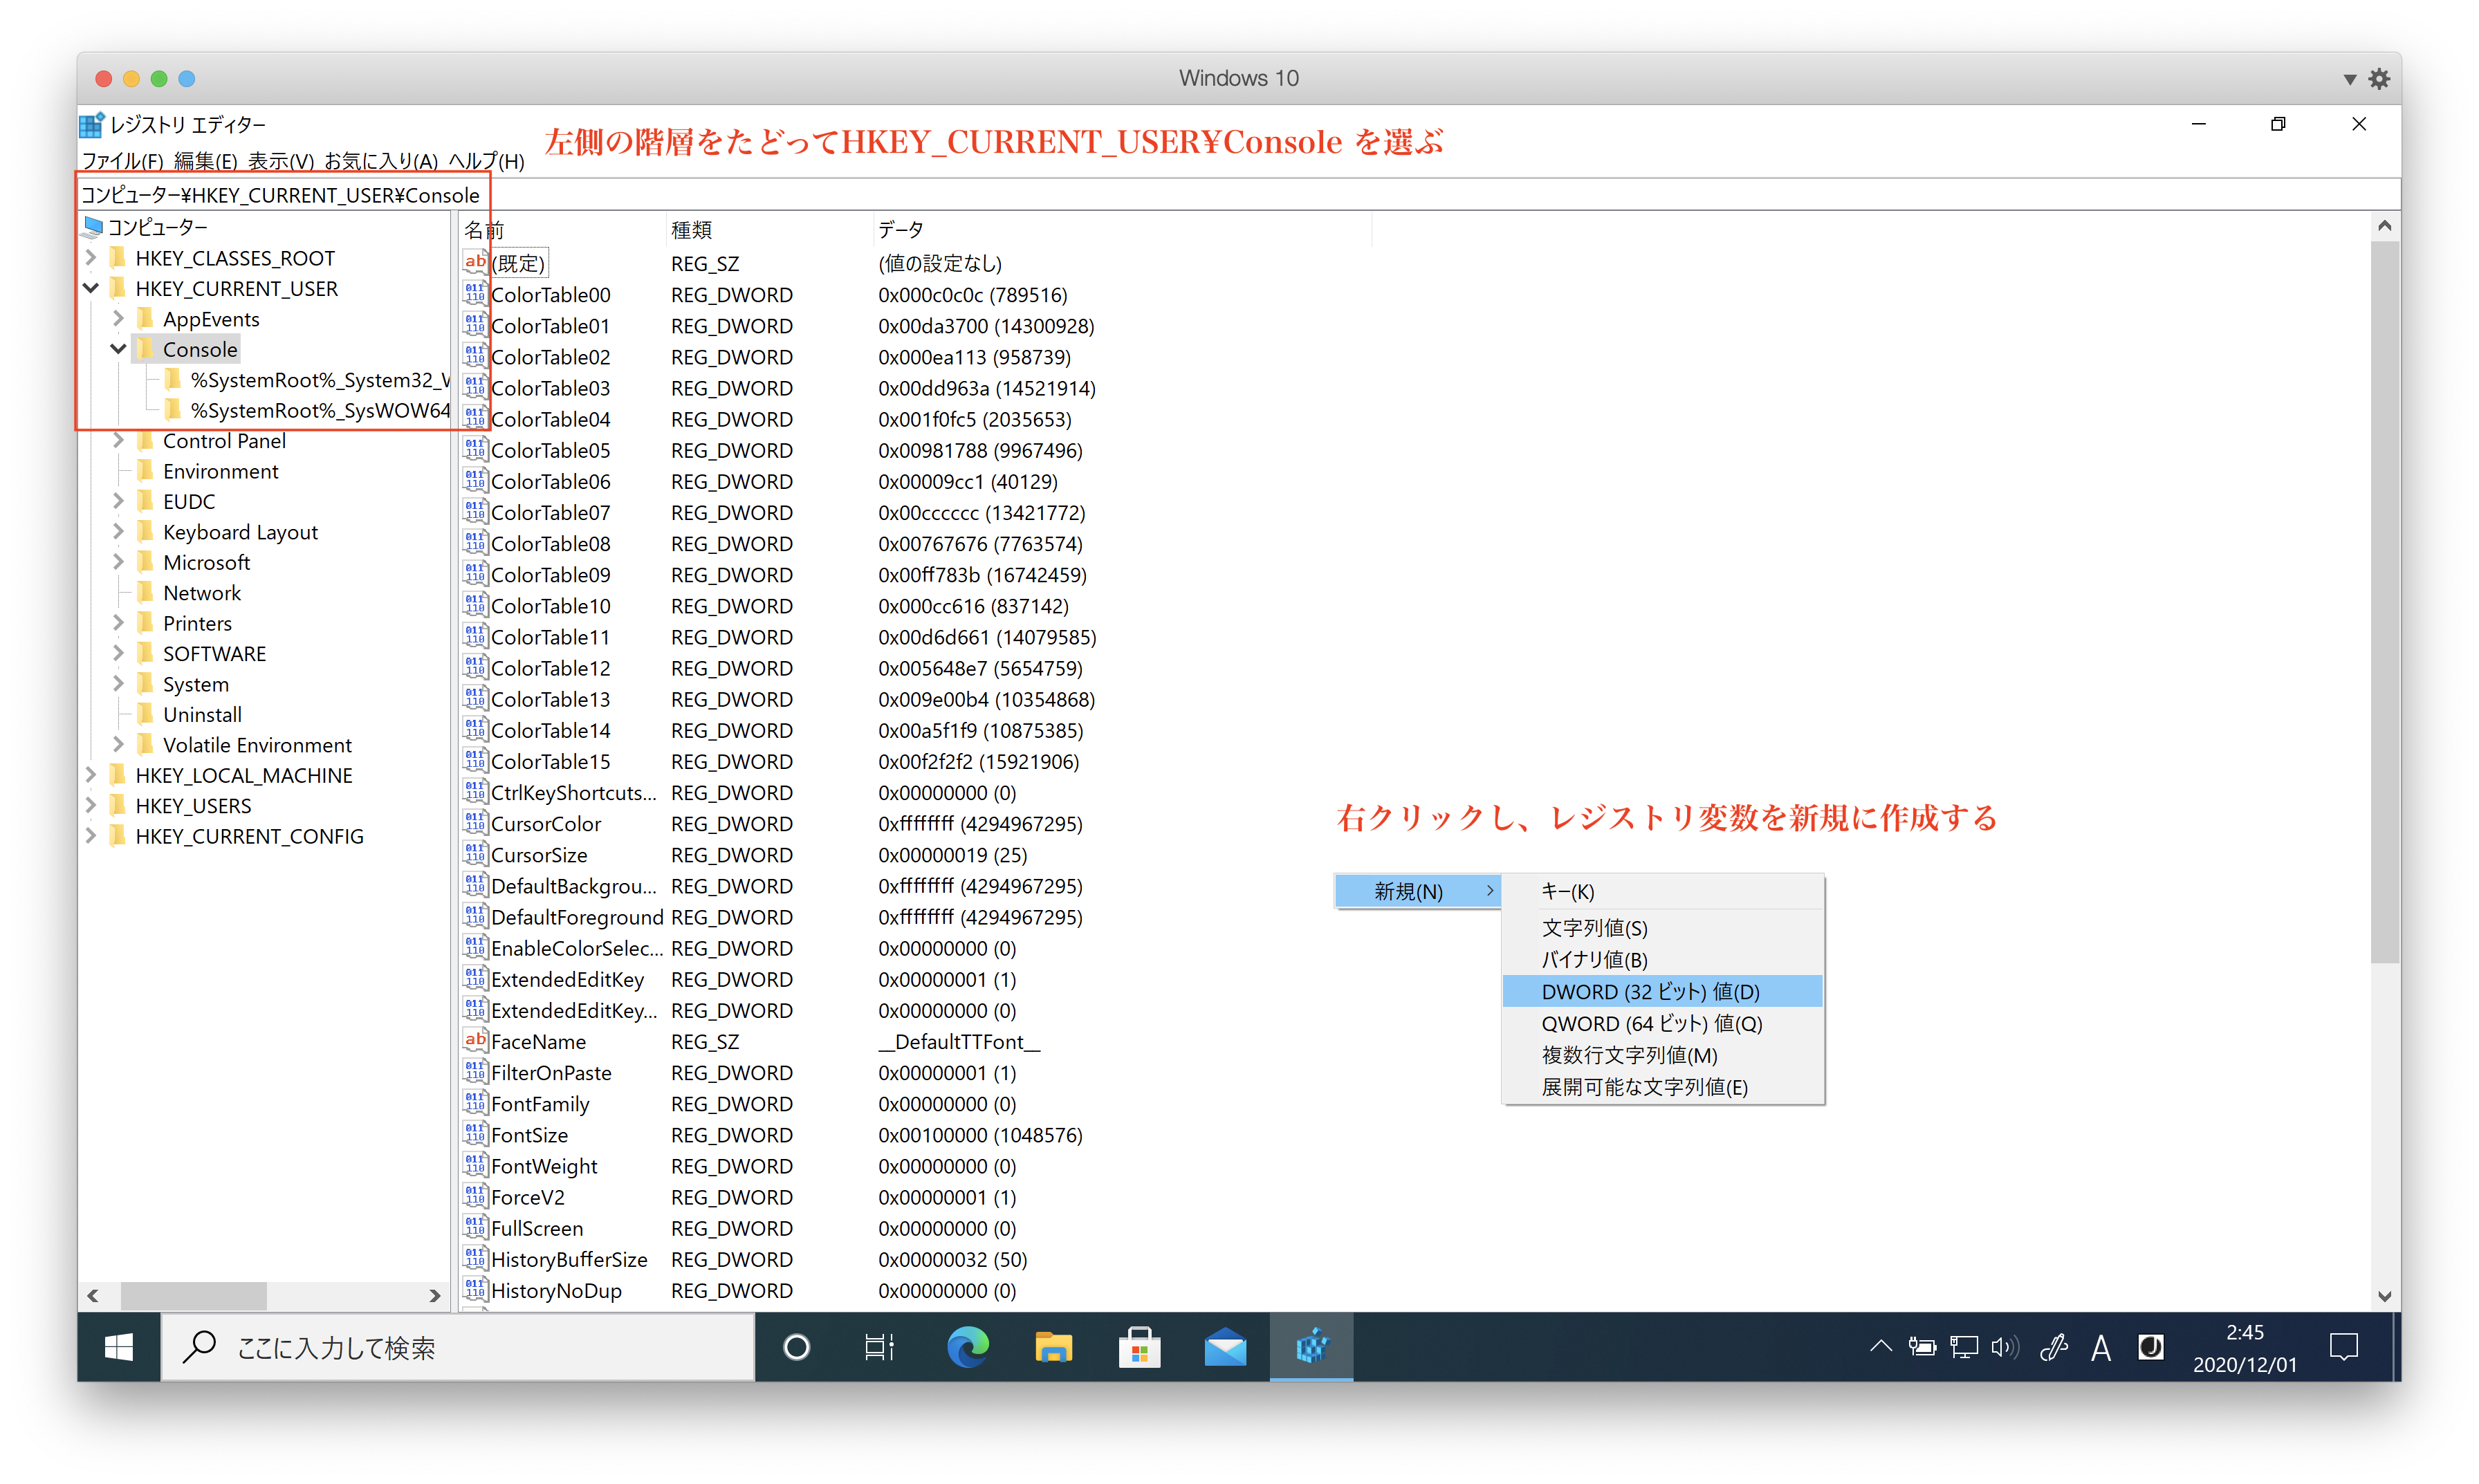Open the お気に入り(A) menu
The height and width of the screenshot is (1484, 2479).
[381, 161]
